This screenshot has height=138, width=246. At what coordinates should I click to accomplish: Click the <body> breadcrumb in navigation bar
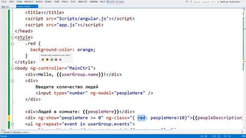17,132
